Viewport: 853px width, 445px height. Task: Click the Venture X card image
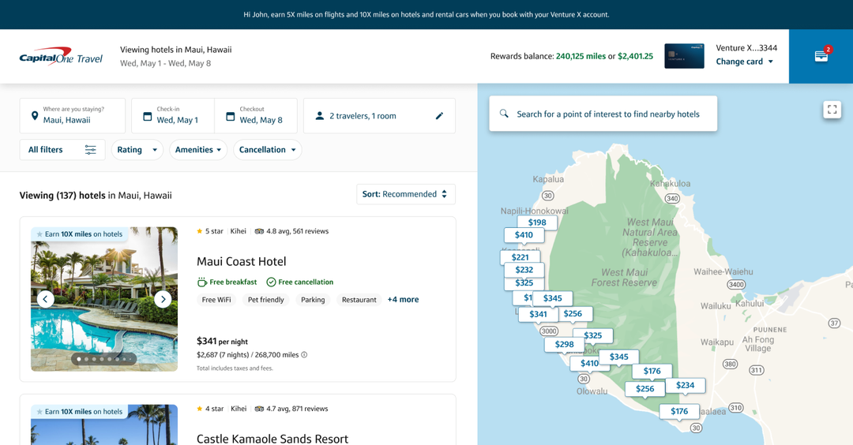[684, 56]
